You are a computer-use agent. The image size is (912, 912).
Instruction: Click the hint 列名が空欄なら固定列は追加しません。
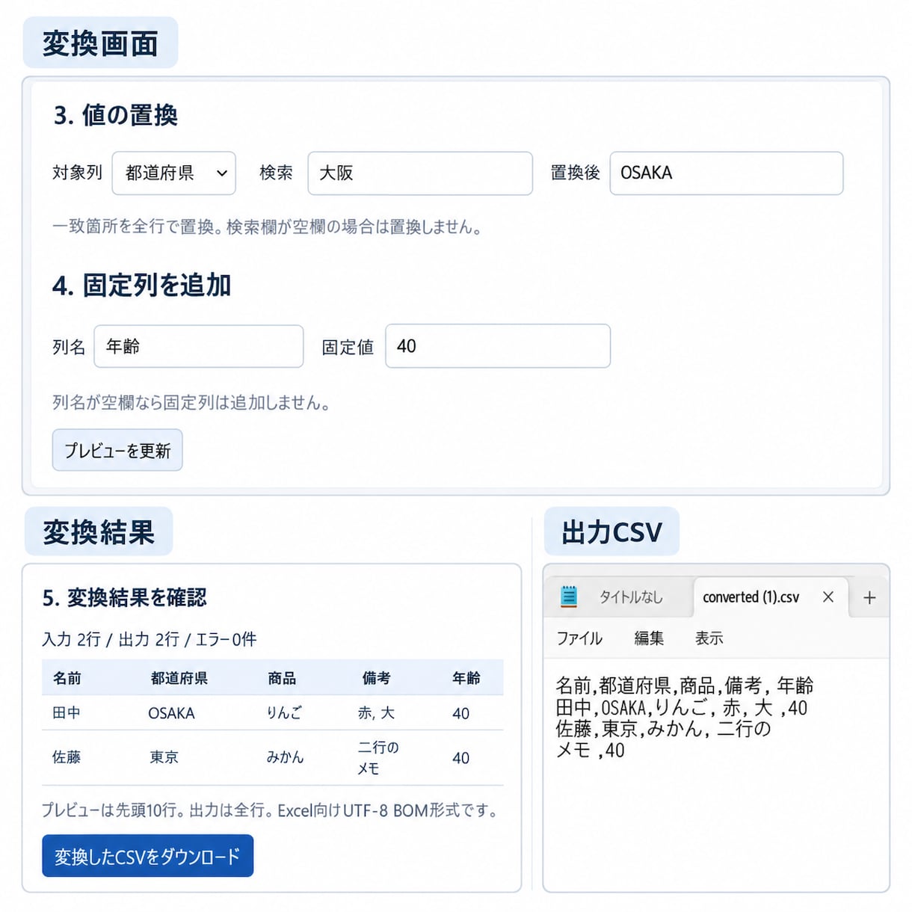191,403
